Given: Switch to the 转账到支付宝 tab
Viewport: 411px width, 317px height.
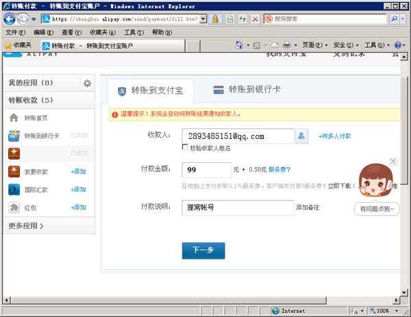Looking at the screenshot, I should coord(151,90).
